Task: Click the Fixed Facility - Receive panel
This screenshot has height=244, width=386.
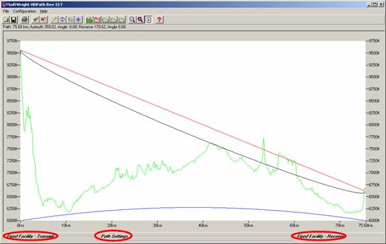Action: coord(320,237)
